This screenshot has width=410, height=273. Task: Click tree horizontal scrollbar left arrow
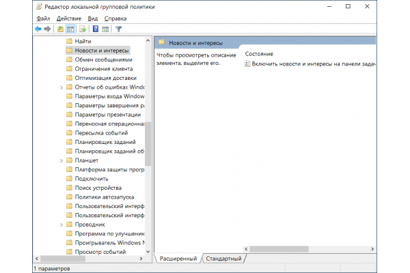click(37, 259)
